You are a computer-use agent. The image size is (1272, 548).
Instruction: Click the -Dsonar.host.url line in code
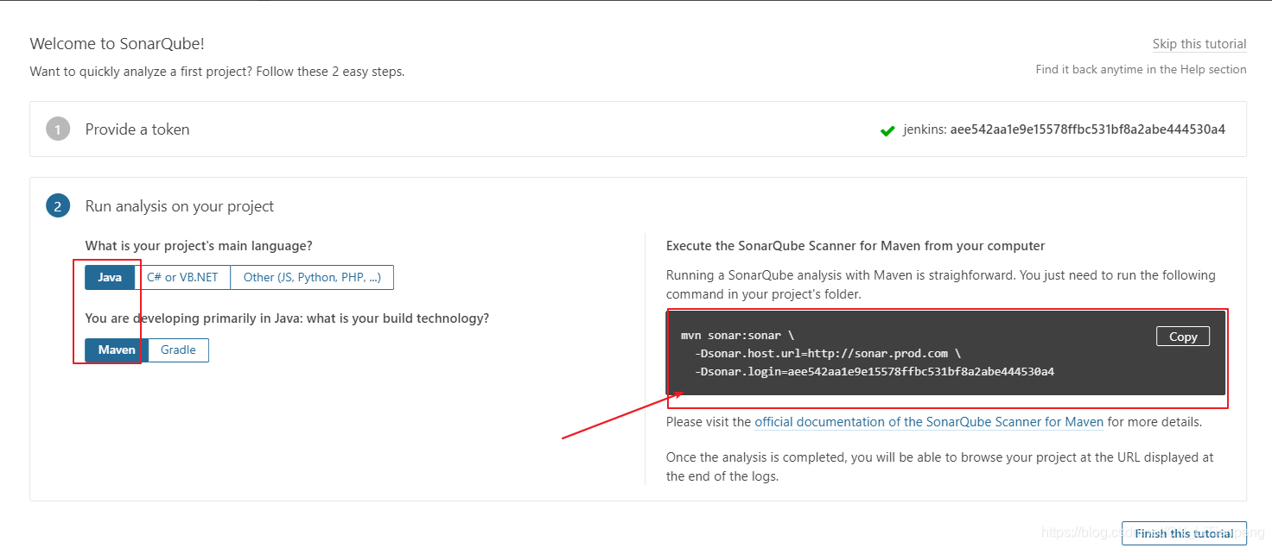pyautogui.click(x=827, y=353)
